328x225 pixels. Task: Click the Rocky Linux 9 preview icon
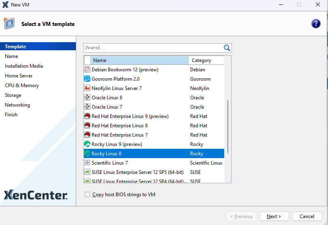87,144
